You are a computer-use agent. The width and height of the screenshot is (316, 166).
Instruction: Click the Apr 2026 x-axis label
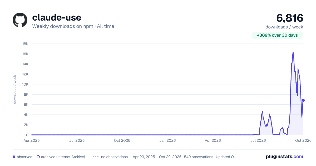(212, 140)
